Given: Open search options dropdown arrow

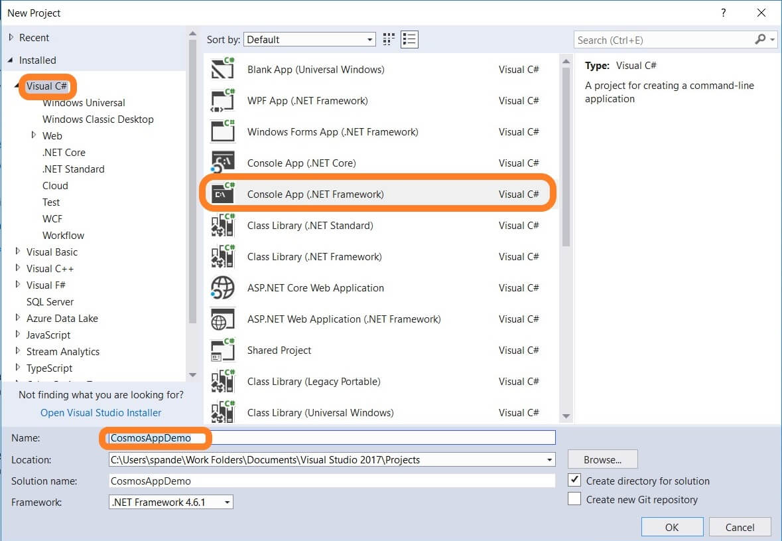Looking at the screenshot, I should 773,39.
